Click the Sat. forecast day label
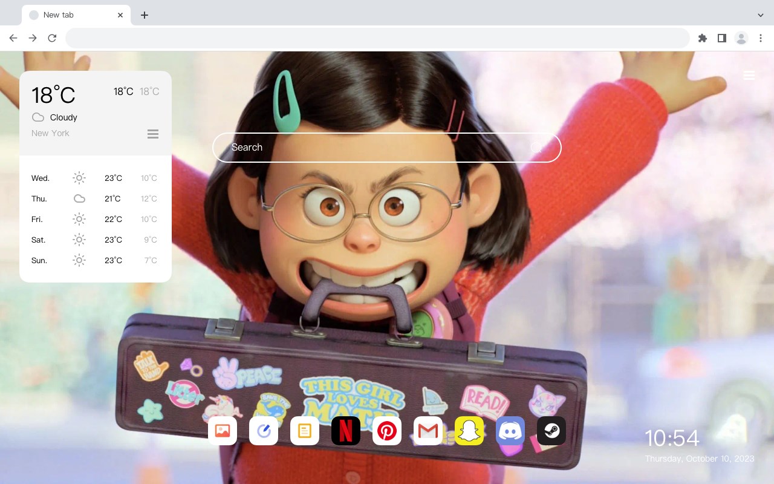The image size is (774, 484). pos(39,240)
